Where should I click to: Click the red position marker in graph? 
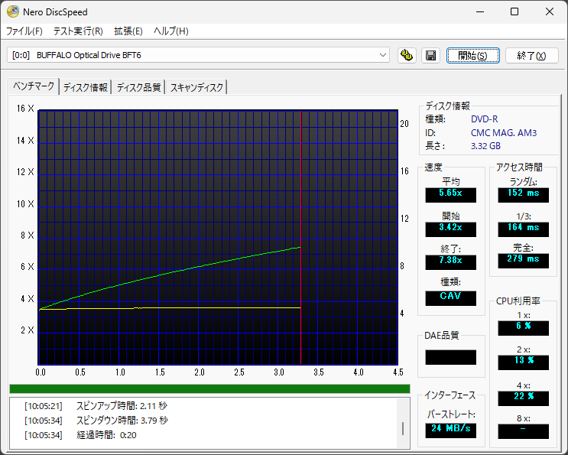(x=300, y=237)
